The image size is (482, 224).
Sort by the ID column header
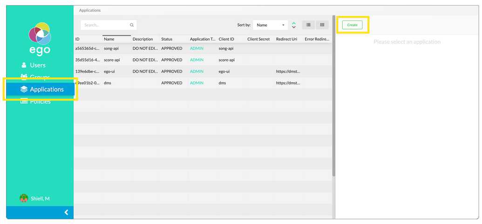pyautogui.click(x=77, y=39)
